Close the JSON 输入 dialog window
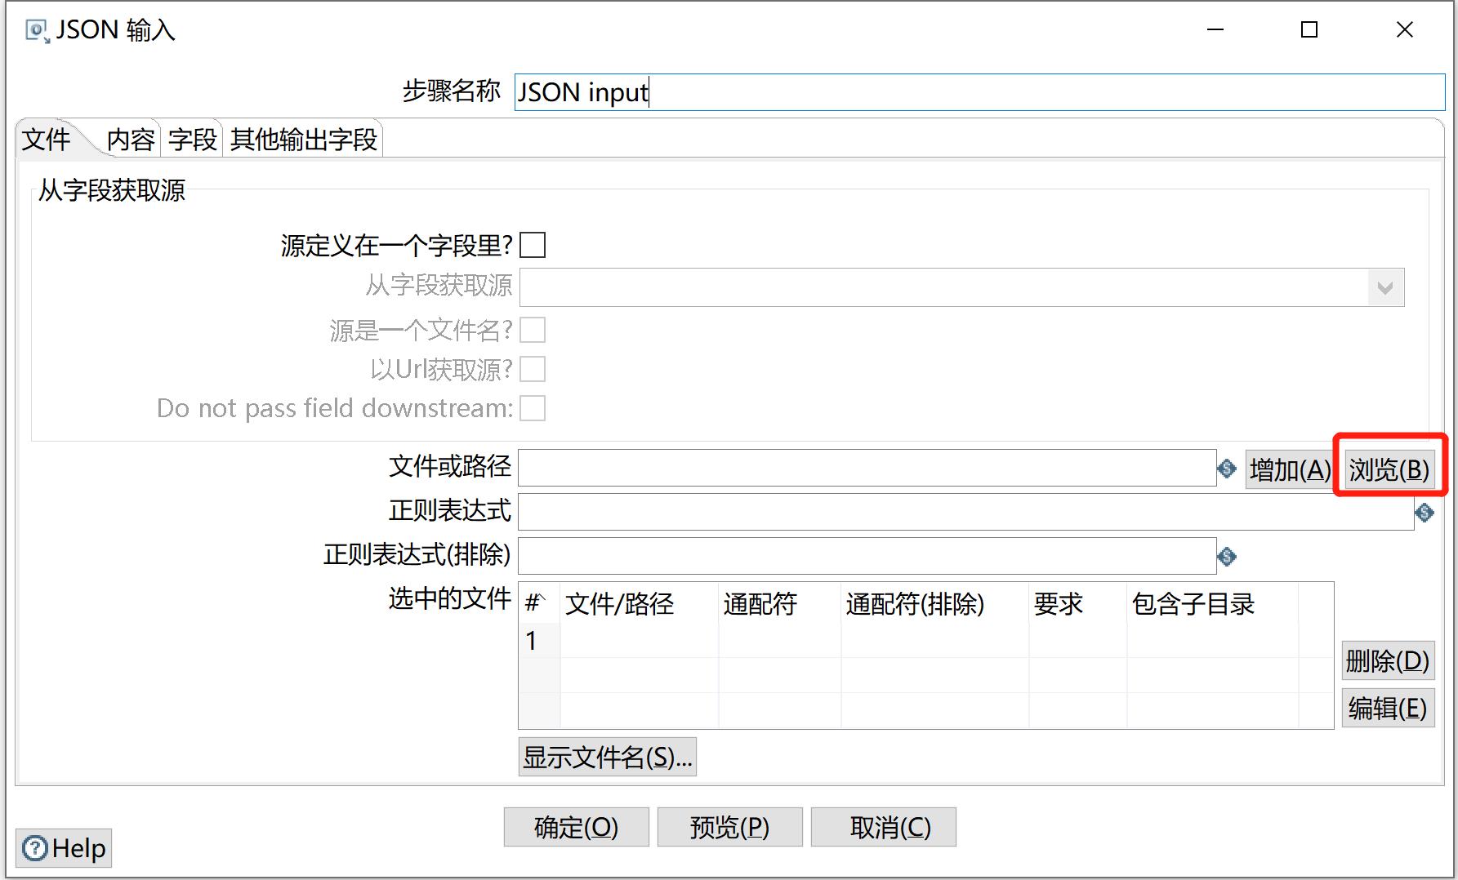 click(x=1405, y=30)
